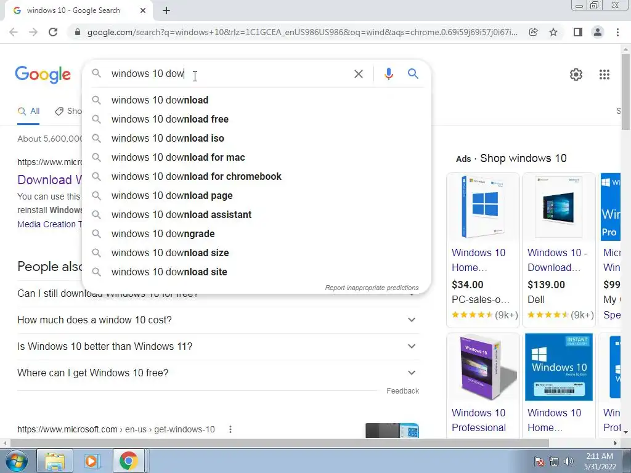Open a new tab with the plus button
The image size is (631, 473).
click(x=166, y=11)
